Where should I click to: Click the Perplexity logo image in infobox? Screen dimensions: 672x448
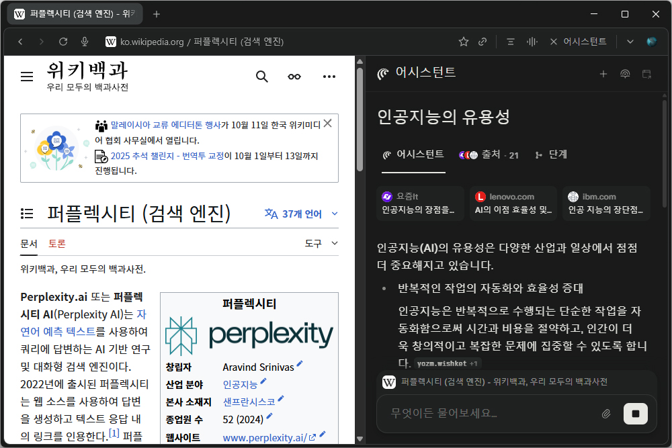tap(249, 336)
